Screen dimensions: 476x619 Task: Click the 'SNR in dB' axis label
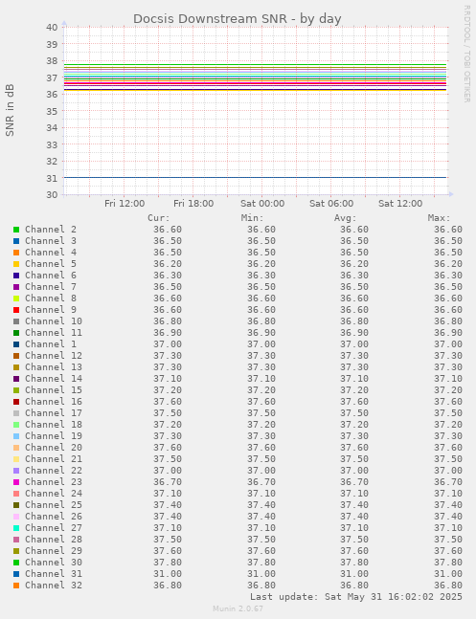[x=10, y=110]
